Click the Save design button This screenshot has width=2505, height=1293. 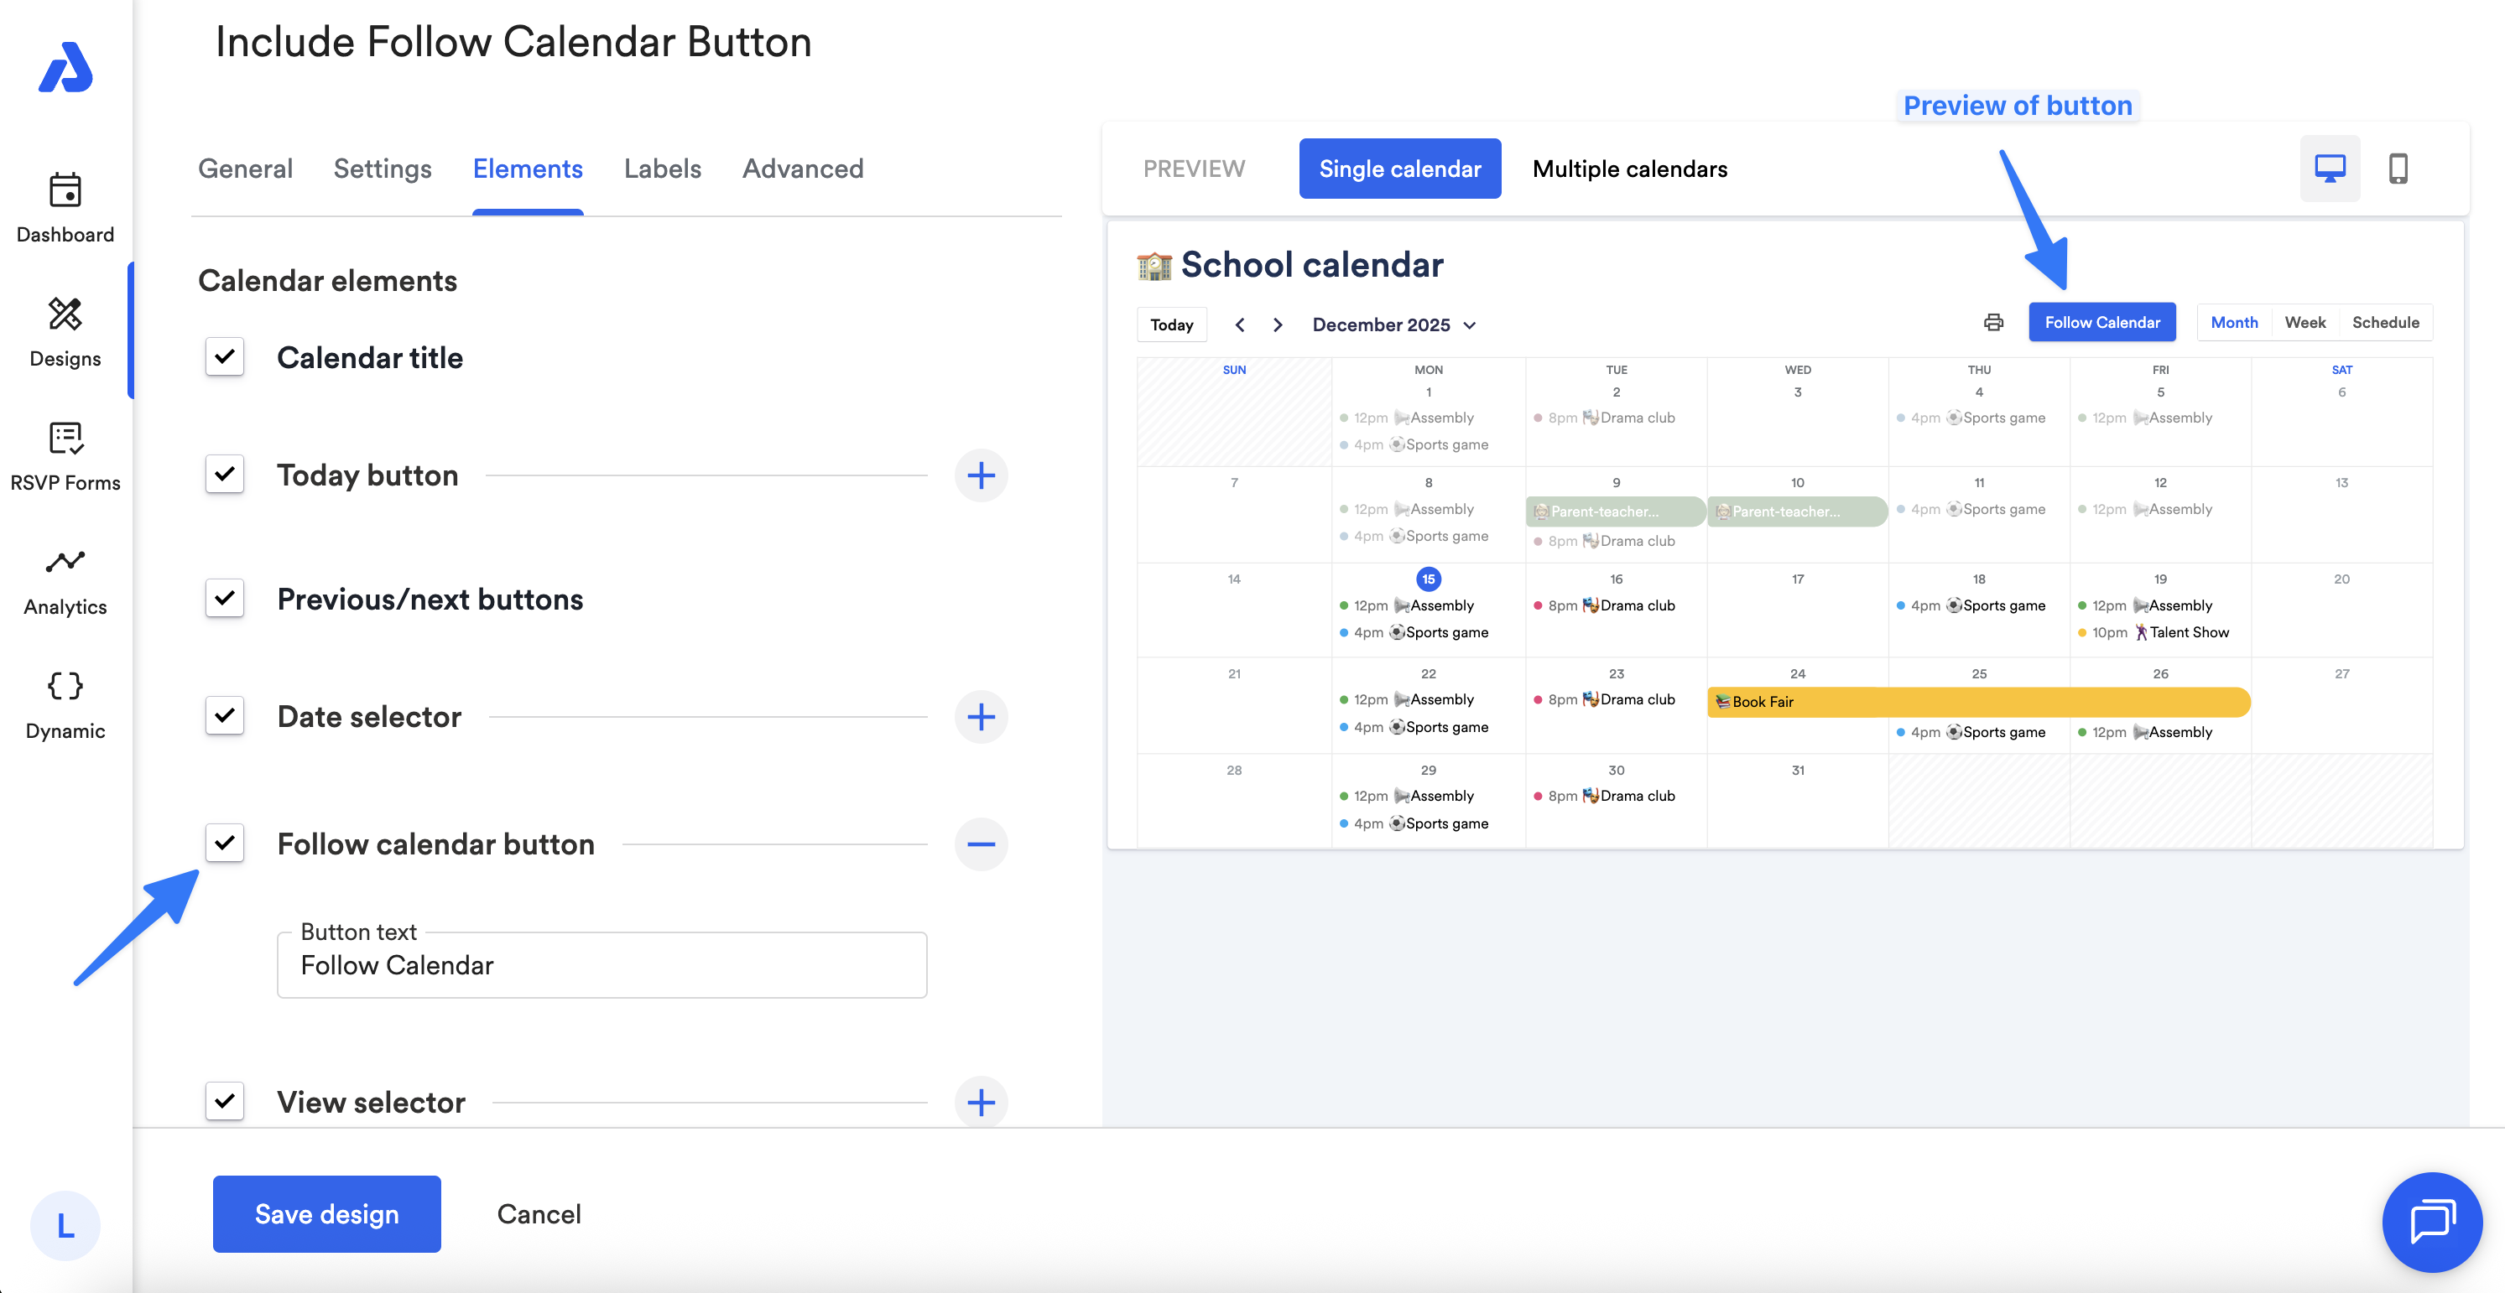click(x=326, y=1213)
